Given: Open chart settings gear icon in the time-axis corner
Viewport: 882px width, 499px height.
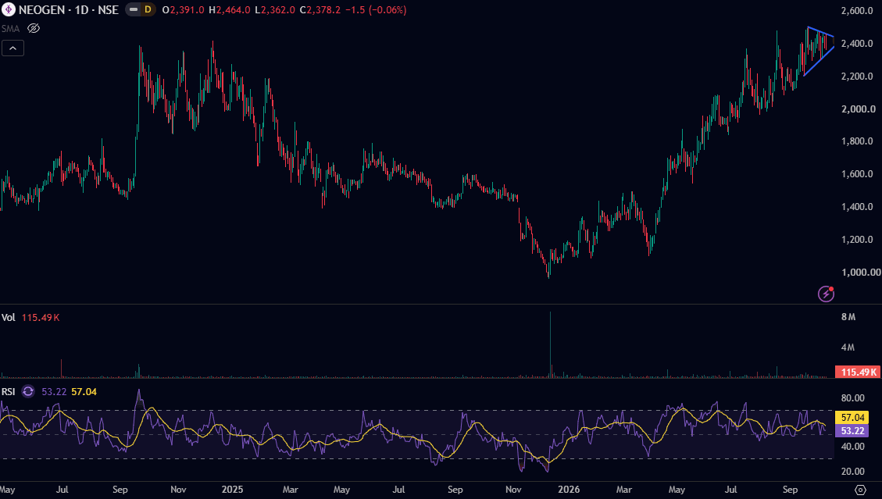Looking at the screenshot, I should (x=860, y=490).
